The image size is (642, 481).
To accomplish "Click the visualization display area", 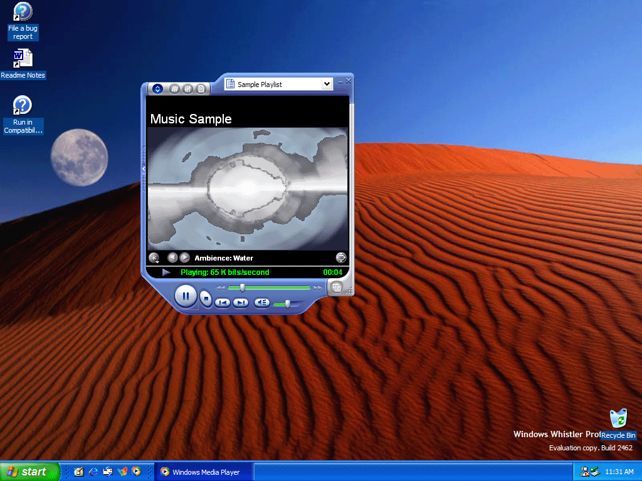I will tap(247, 189).
